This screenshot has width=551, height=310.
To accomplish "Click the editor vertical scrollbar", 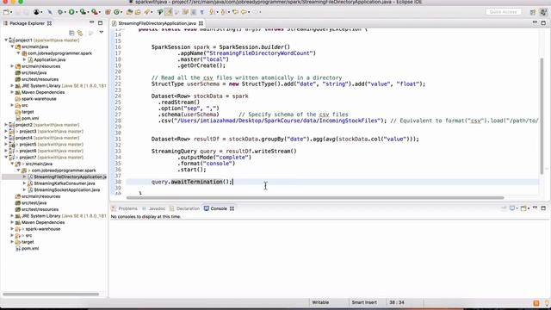I will [x=542, y=115].
